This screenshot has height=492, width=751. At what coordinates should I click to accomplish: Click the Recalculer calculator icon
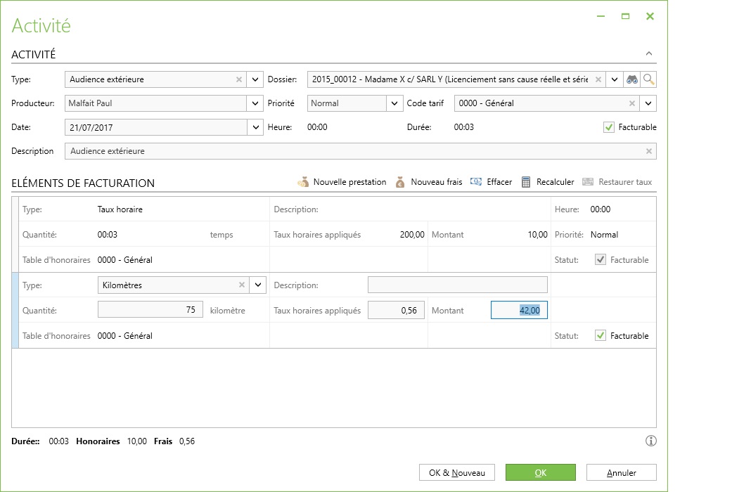pos(526,182)
